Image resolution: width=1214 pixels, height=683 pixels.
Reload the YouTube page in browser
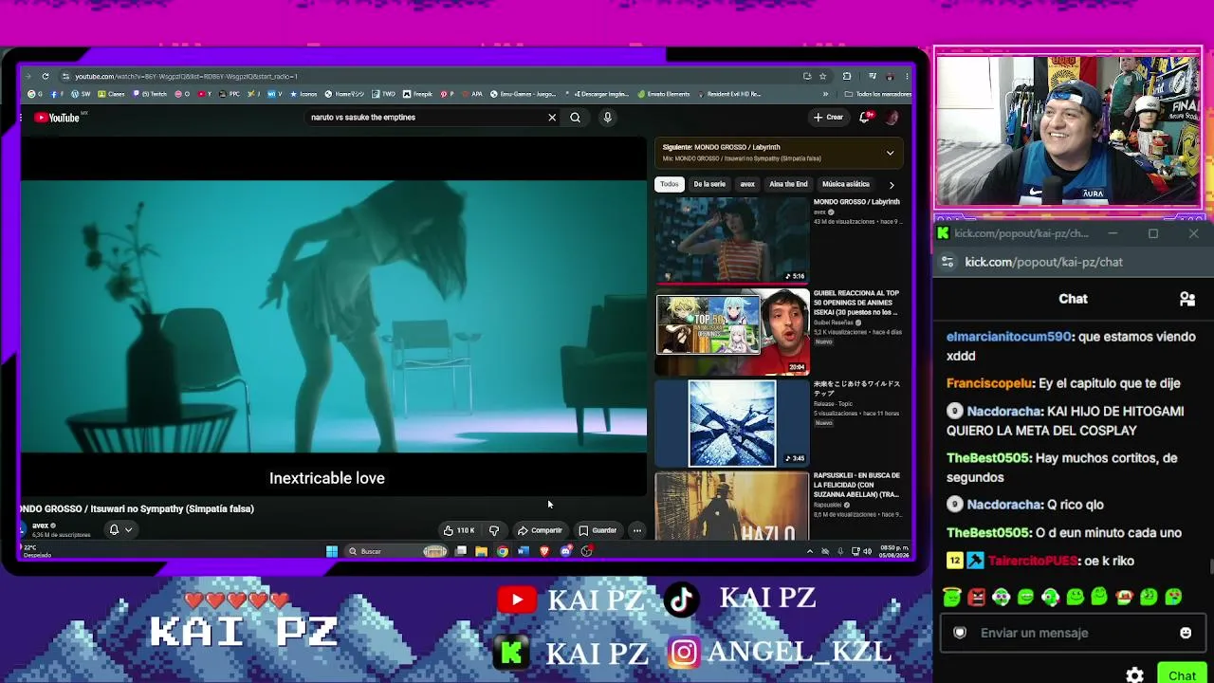coord(45,76)
